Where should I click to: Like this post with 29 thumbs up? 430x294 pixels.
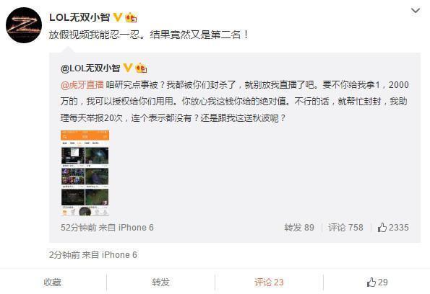pyautogui.click(x=377, y=282)
